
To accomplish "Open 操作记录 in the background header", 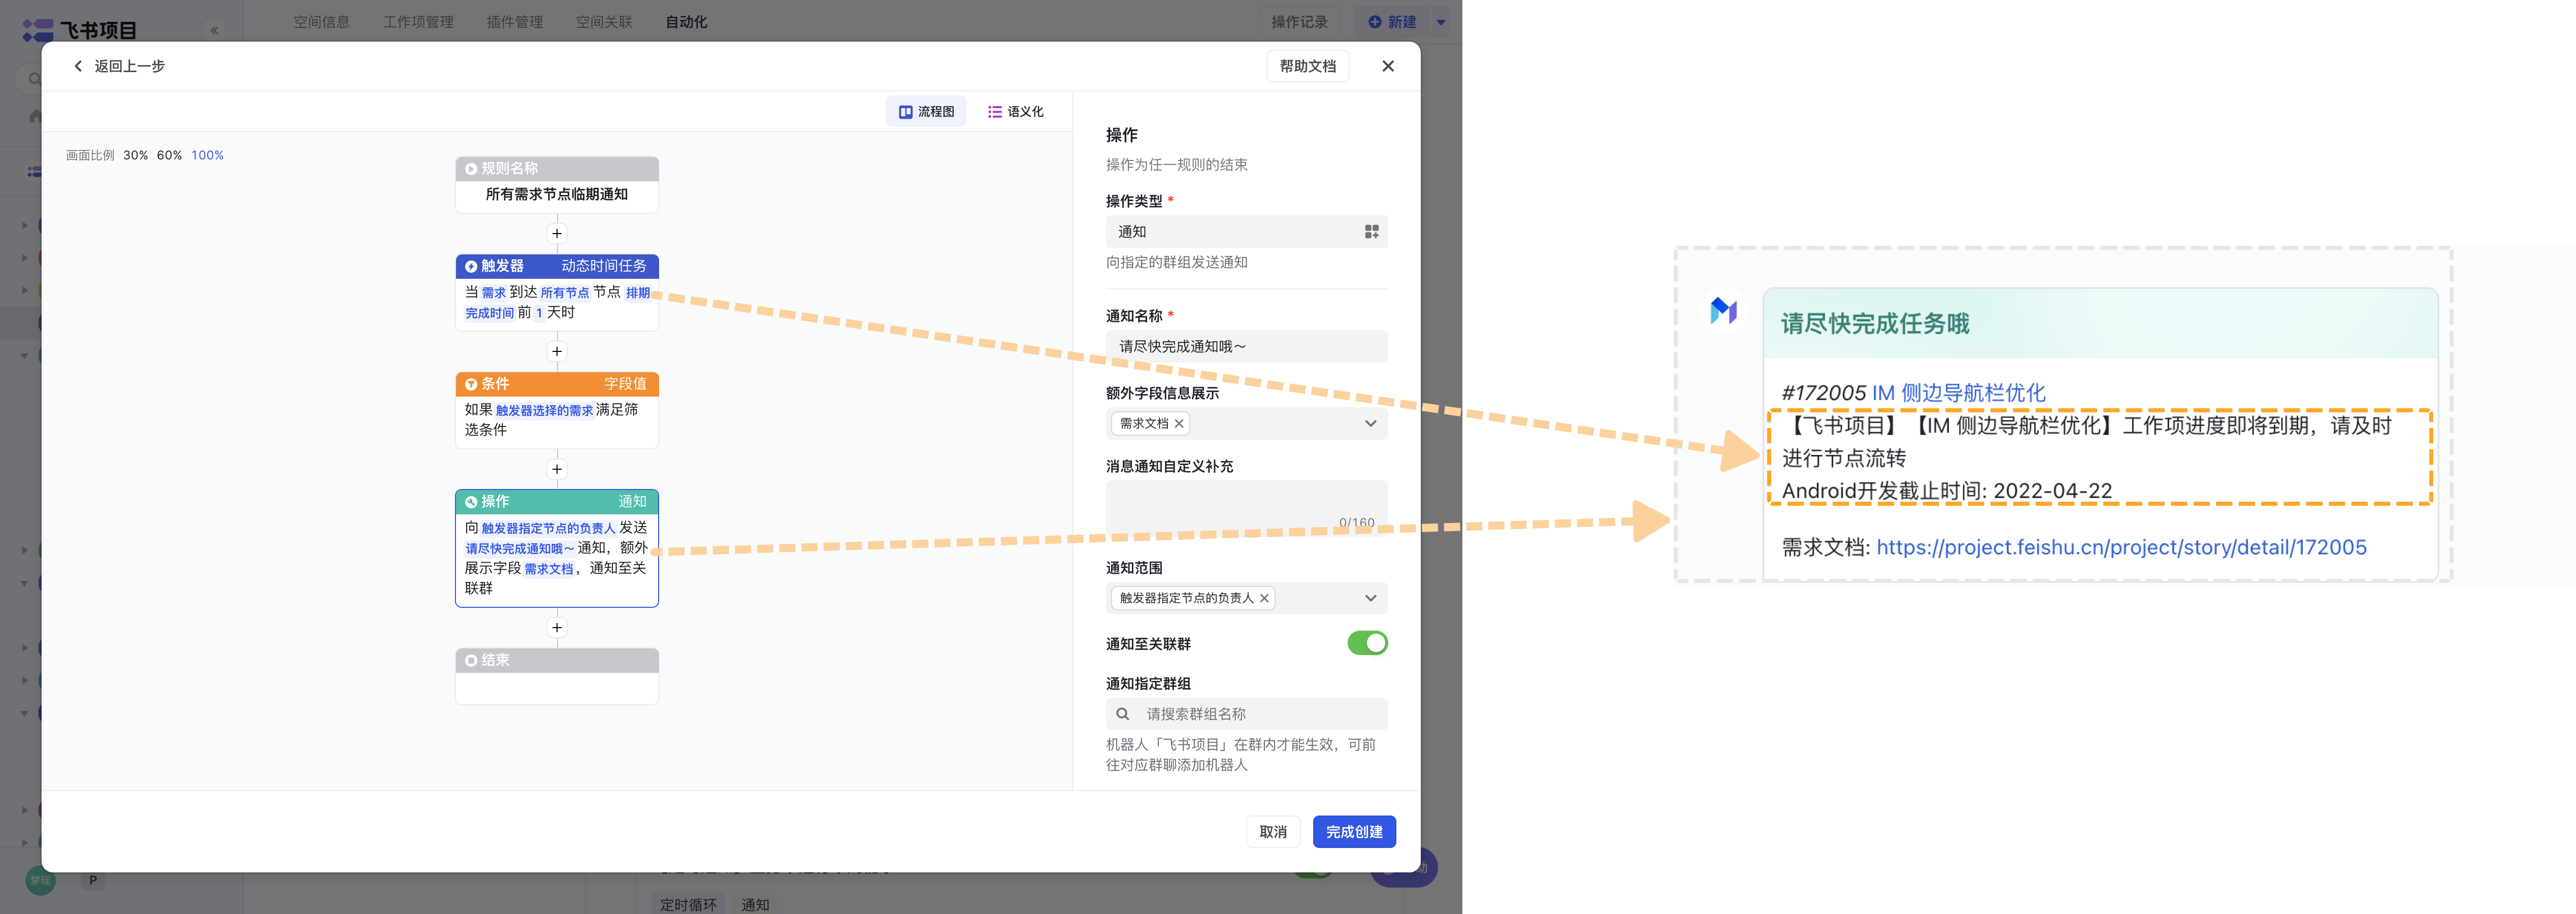I will point(1299,22).
